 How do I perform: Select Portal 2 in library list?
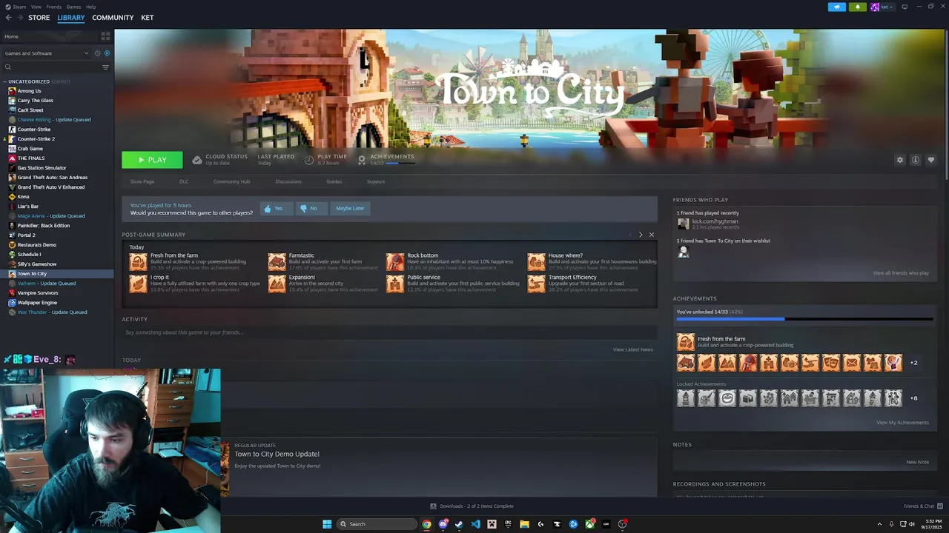tap(26, 235)
